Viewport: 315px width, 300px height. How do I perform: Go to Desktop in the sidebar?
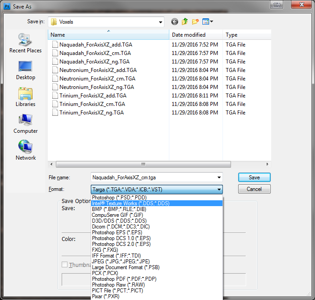pyautogui.click(x=25, y=70)
